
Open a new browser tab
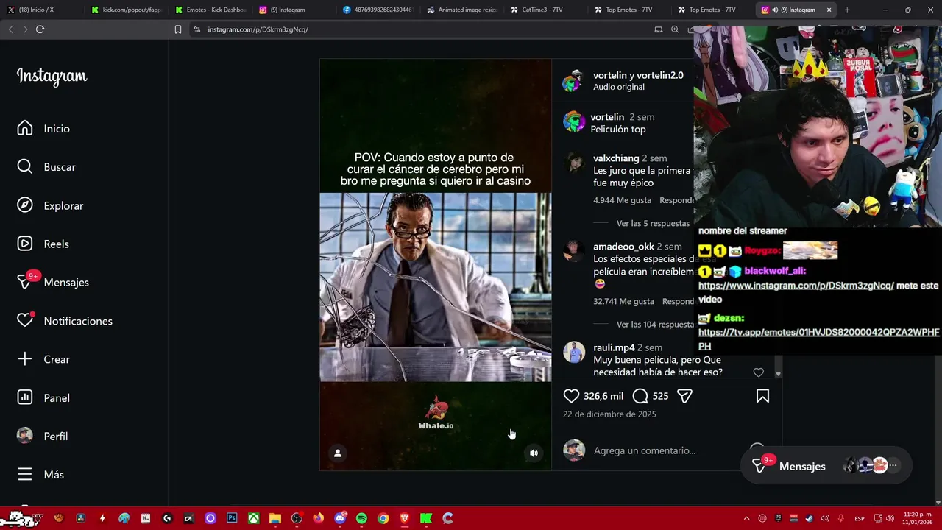847,10
